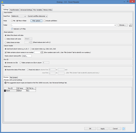Click the info icon before suggested column types message
The width and height of the screenshot is (136, 133).
tap(6, 83)
